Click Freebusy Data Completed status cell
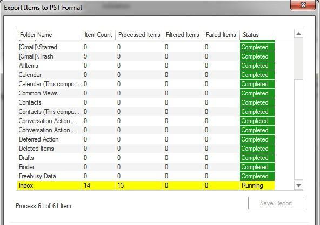320x225 pixels. pyautogui.click(x=257, y=176)
